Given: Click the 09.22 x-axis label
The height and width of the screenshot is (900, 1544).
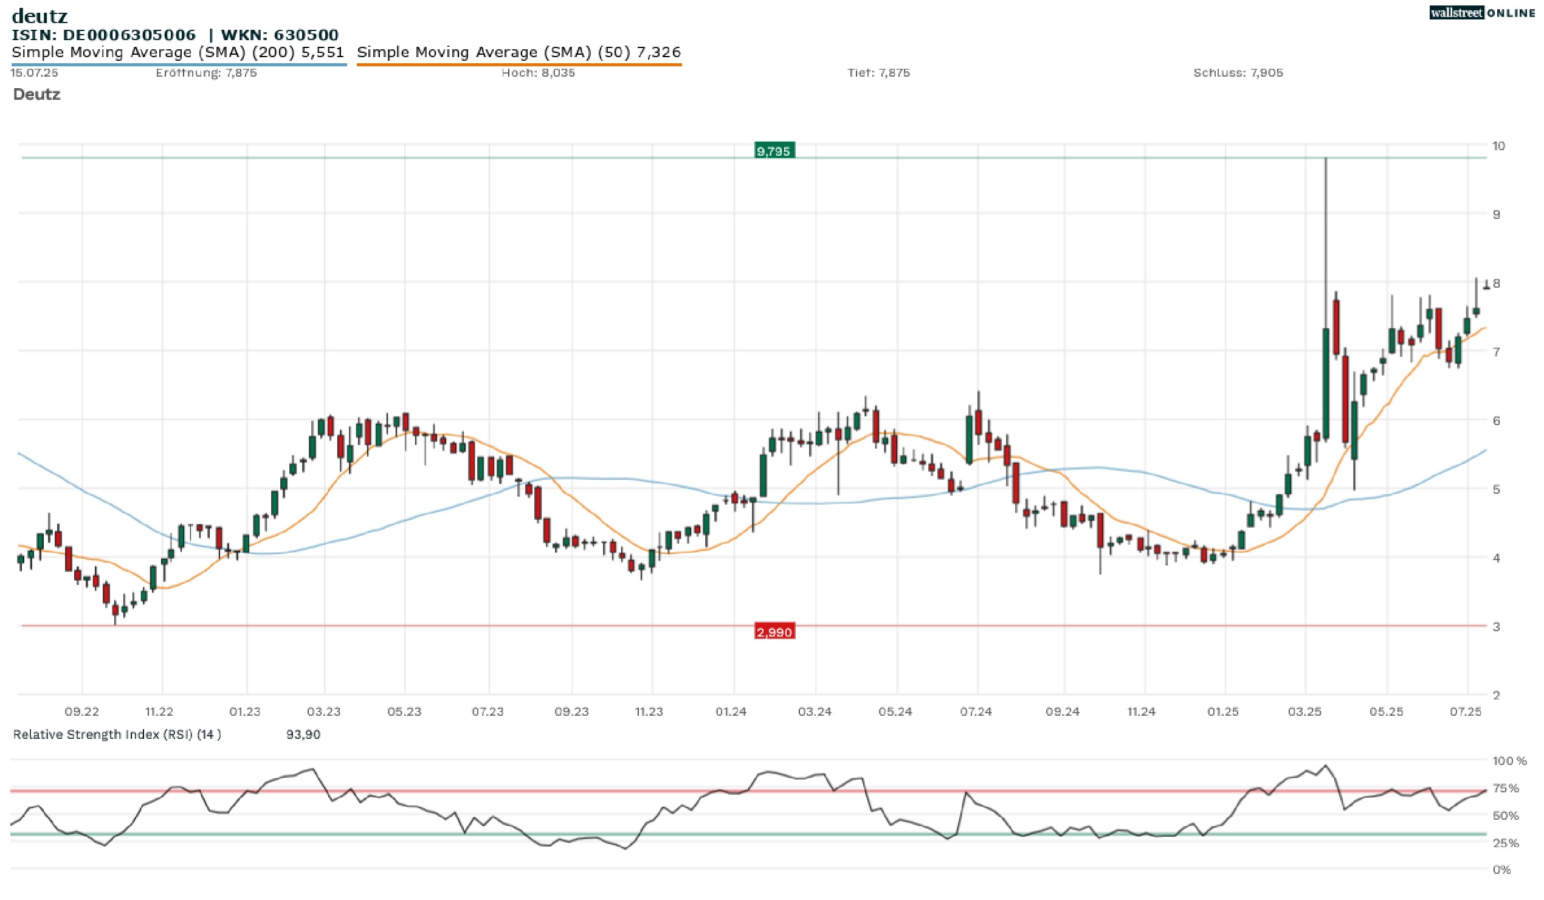Looking at the screenshot, I should (81, 711).
